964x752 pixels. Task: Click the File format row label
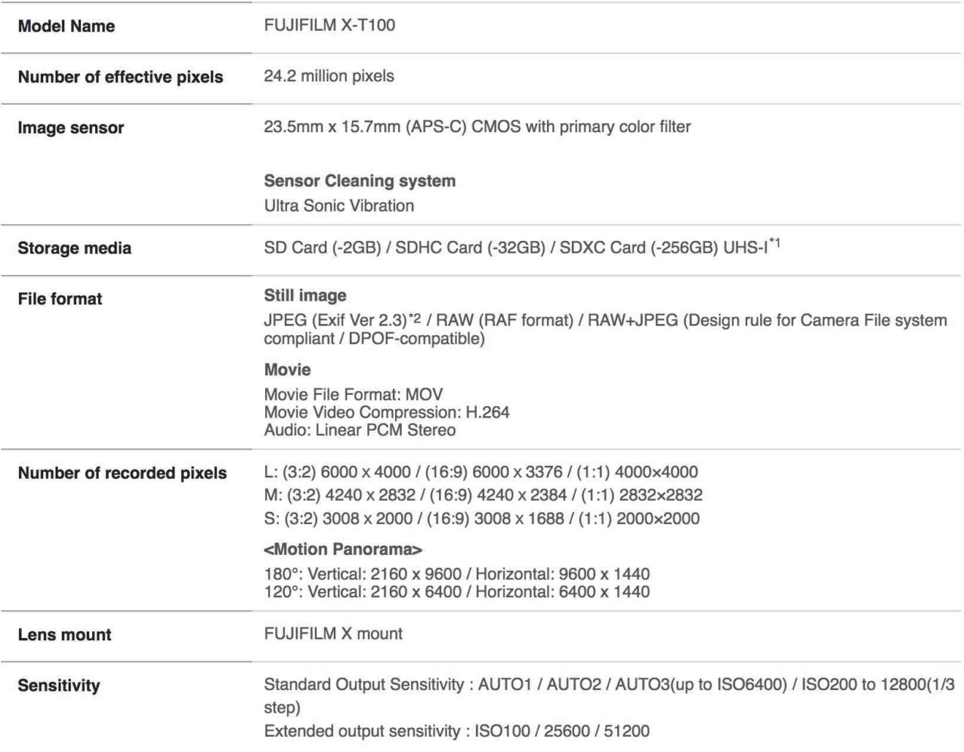60,299
